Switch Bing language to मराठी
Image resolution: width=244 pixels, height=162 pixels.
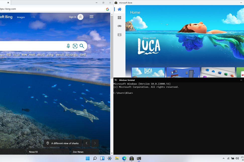[32, 55]
